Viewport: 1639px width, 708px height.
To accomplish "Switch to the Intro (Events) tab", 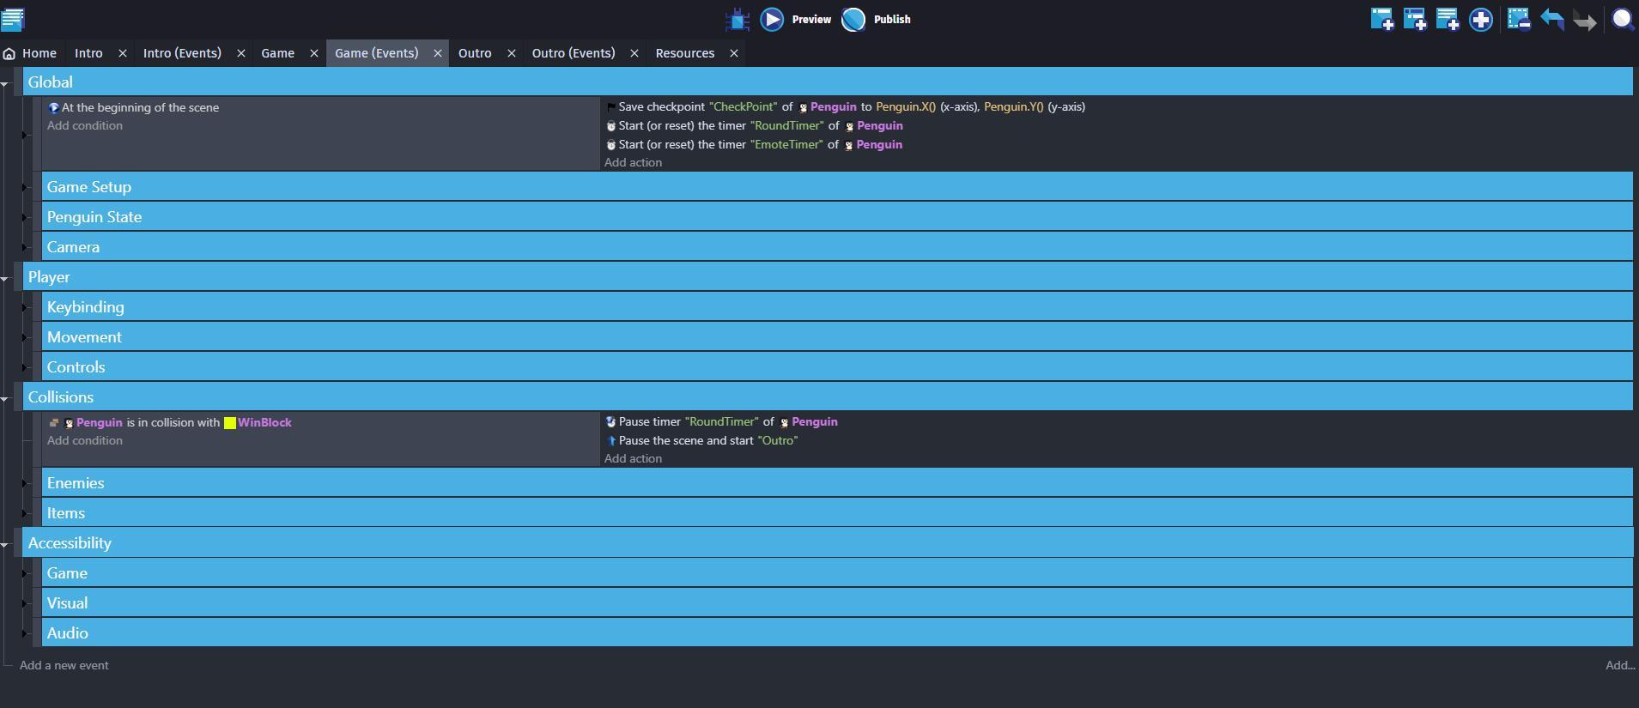I will click(182, 53).
